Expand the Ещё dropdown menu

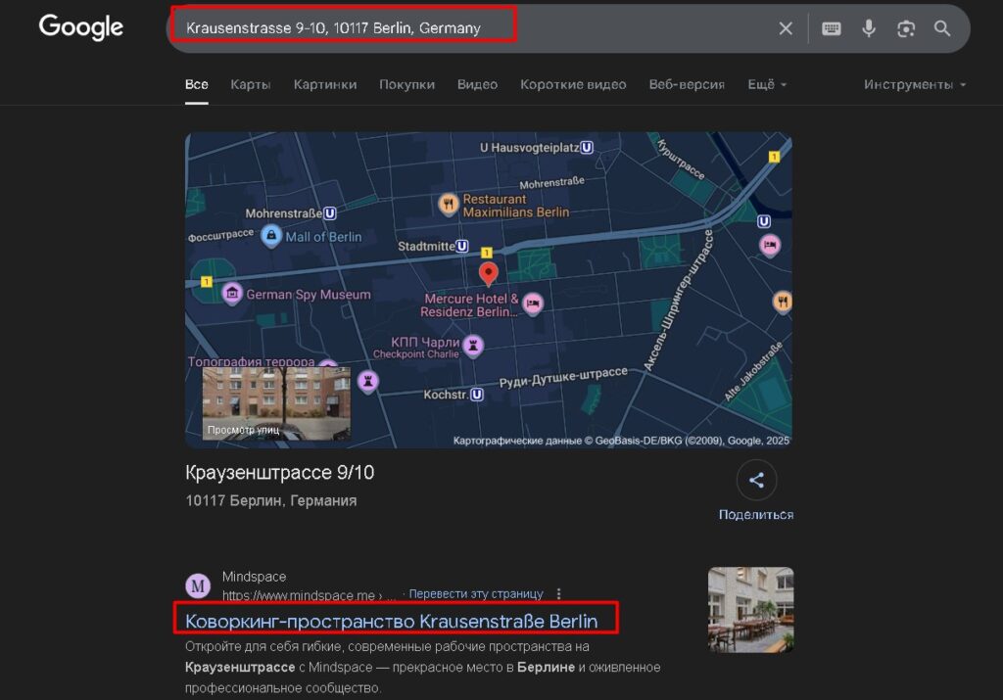click(x=767, y=84)
